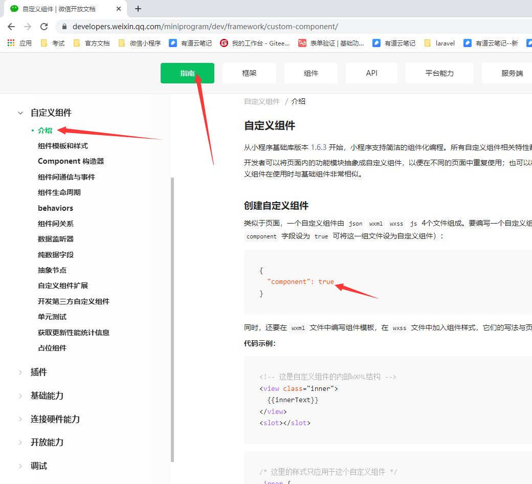This screenshot has width=532, height=484.
Task: Switch to the API navigation tab
Action: tap(371, 73)
